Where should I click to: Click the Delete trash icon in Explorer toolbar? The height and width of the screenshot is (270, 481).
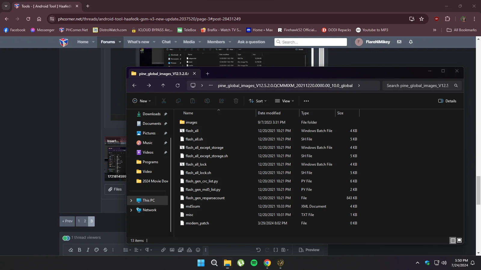coord(236,101)
